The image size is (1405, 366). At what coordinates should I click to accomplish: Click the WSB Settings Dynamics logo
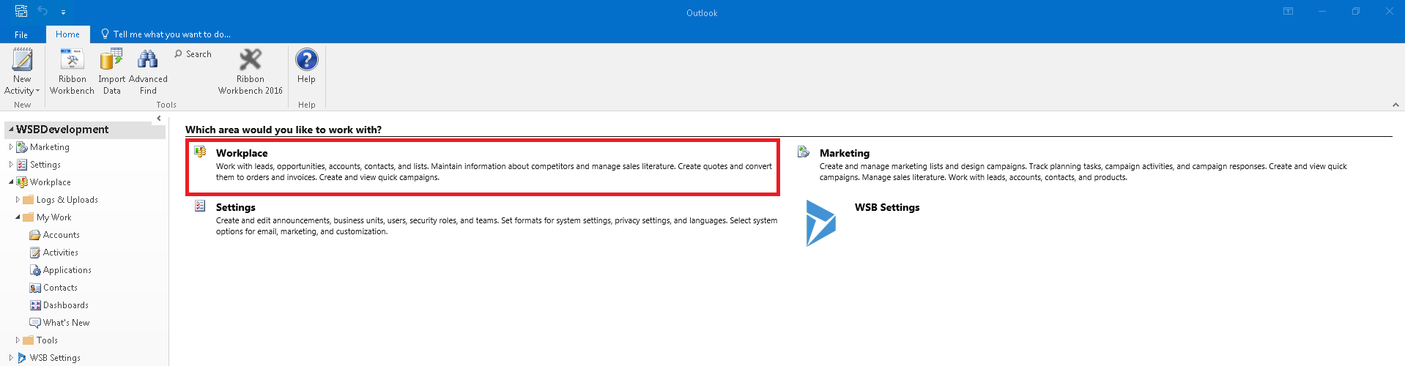point(820,223)
